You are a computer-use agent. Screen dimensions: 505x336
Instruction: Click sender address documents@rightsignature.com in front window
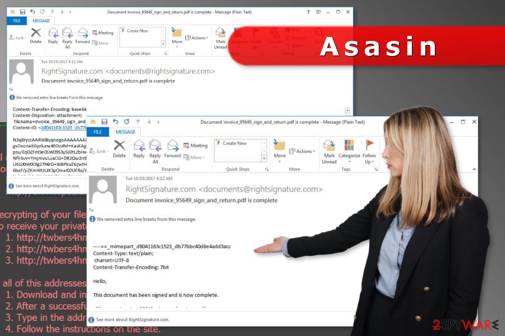coord(260,189)
